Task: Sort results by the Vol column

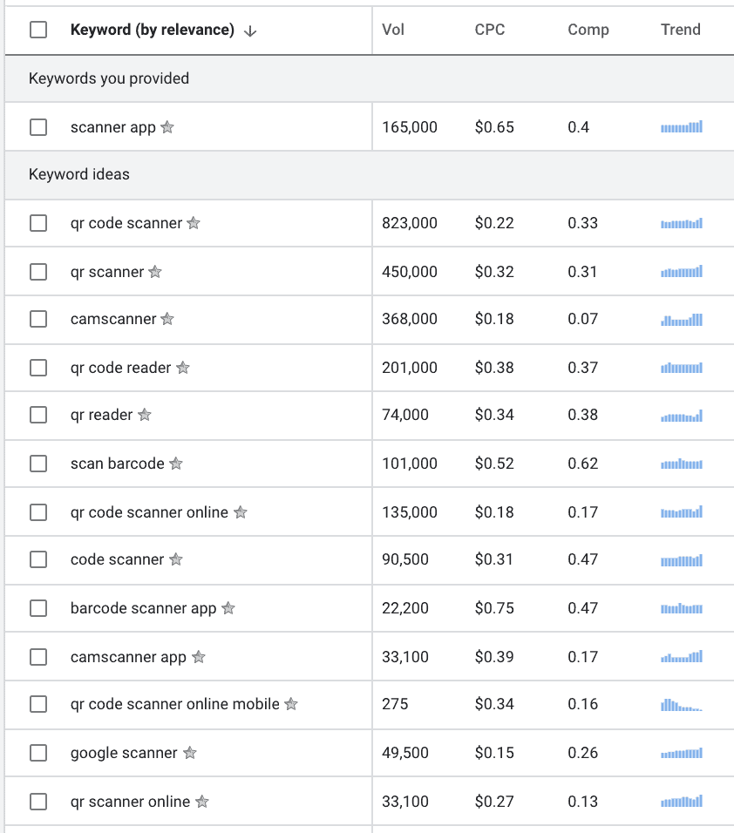Action: click(393, 29)
